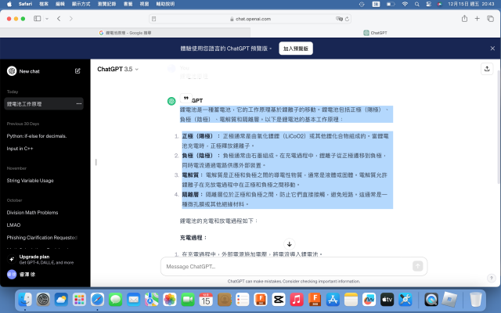
Task: Open the Reader view icon in address bar
Action: pos(153,19)
